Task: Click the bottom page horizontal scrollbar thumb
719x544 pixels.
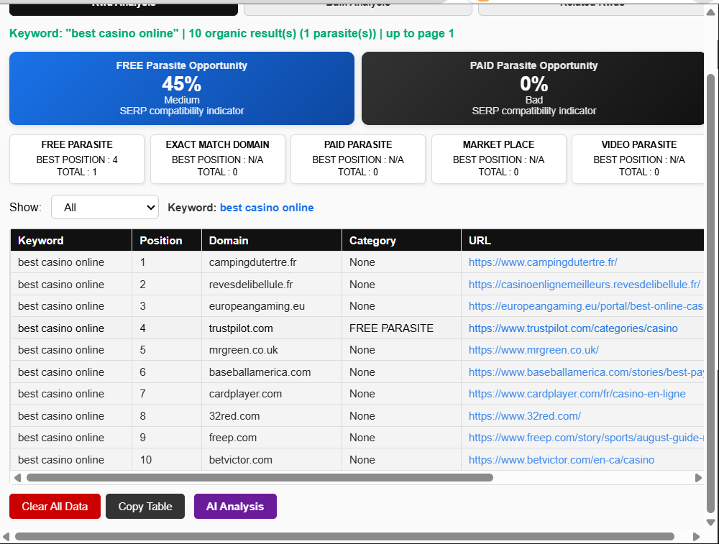Action: 344,536
